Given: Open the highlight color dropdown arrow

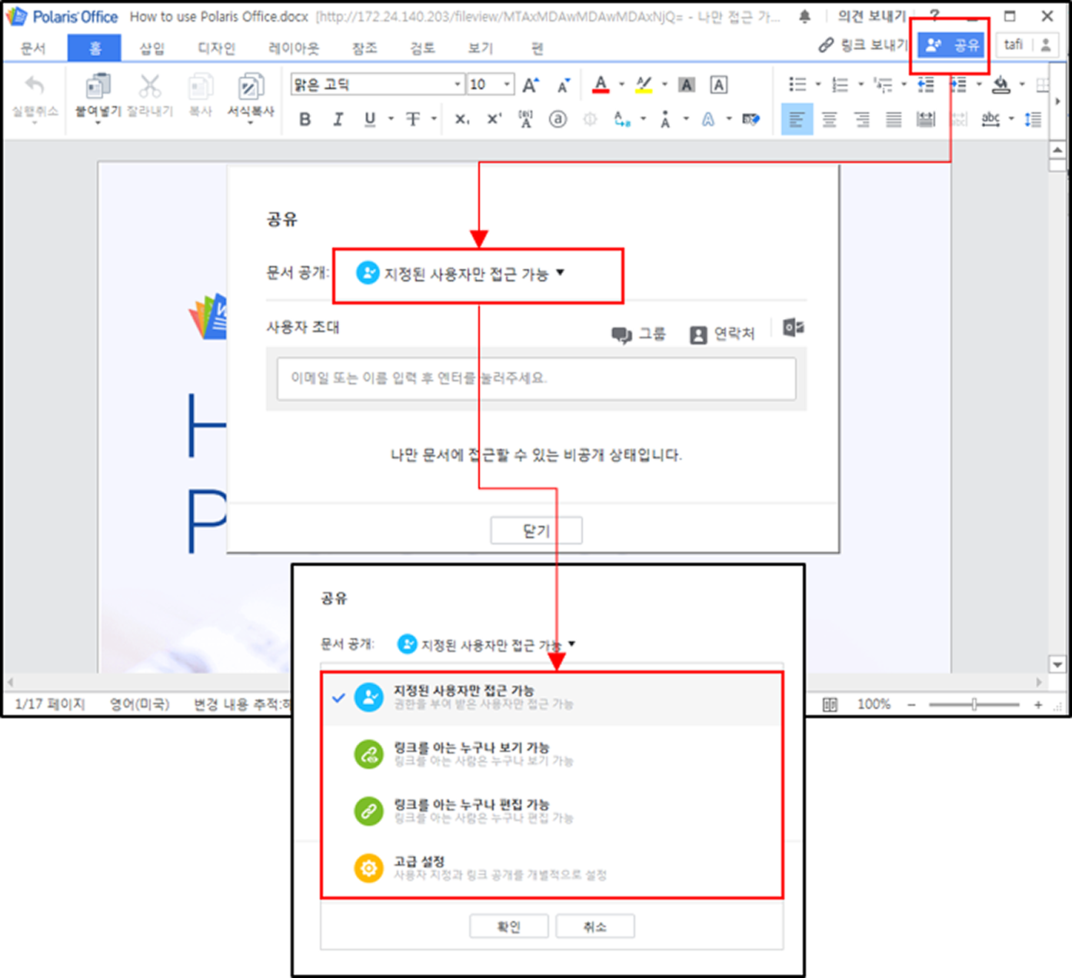Looking at the screenshot, I should tap(664, 85).
